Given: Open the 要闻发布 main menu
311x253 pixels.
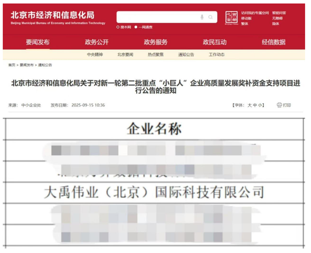Looking at the screenshot, I should [37, 42].
